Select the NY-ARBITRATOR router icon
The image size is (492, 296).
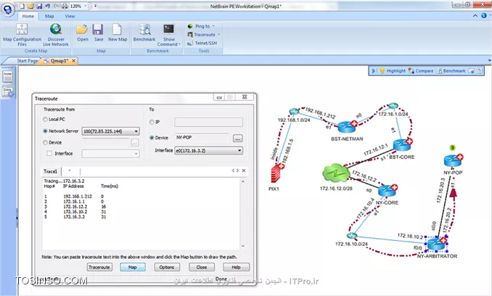[437, 244]
